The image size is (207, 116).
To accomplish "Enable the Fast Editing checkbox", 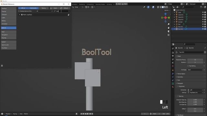I will pyautogui.click(x=188, y=66).
